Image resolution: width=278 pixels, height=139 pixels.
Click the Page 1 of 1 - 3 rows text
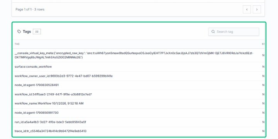tap(30, 10)
